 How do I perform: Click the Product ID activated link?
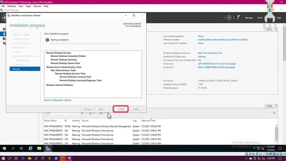point(216,68)
